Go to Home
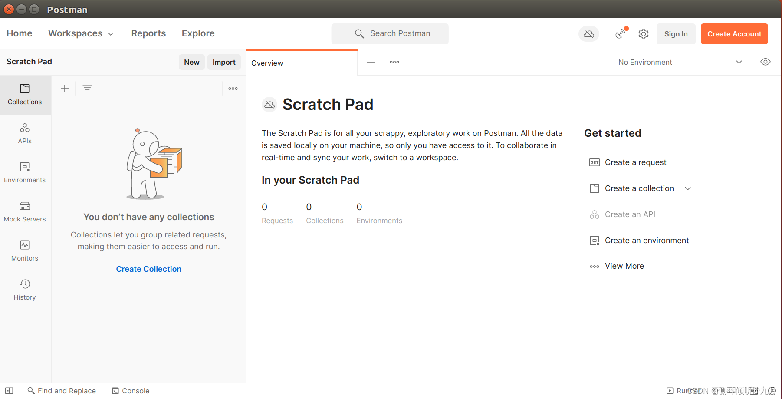This screenshot has height=399, width=782. click(x=20, y=33)
